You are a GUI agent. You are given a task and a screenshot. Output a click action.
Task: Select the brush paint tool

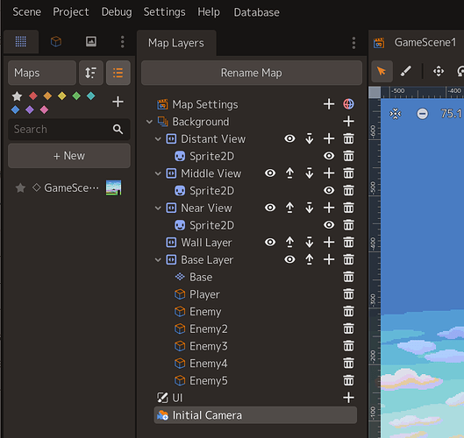click(406, 71)
